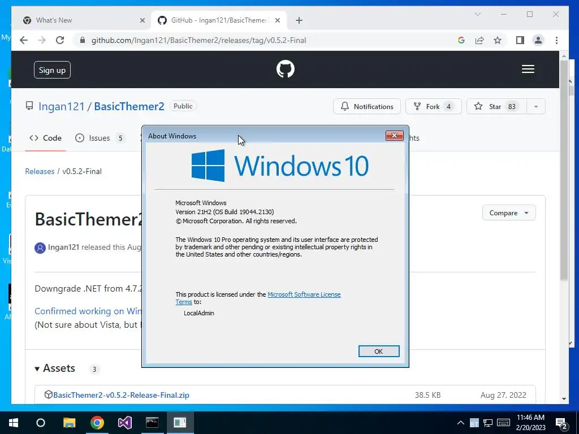Viewport: 579px width, 434px height.
Task: Open Windows Start menu
Action: tap(14, 423)
